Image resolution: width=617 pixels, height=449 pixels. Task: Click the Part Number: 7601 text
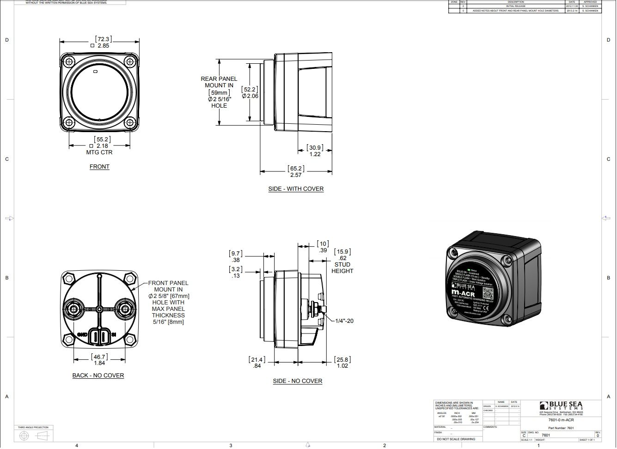coord(561,428)
